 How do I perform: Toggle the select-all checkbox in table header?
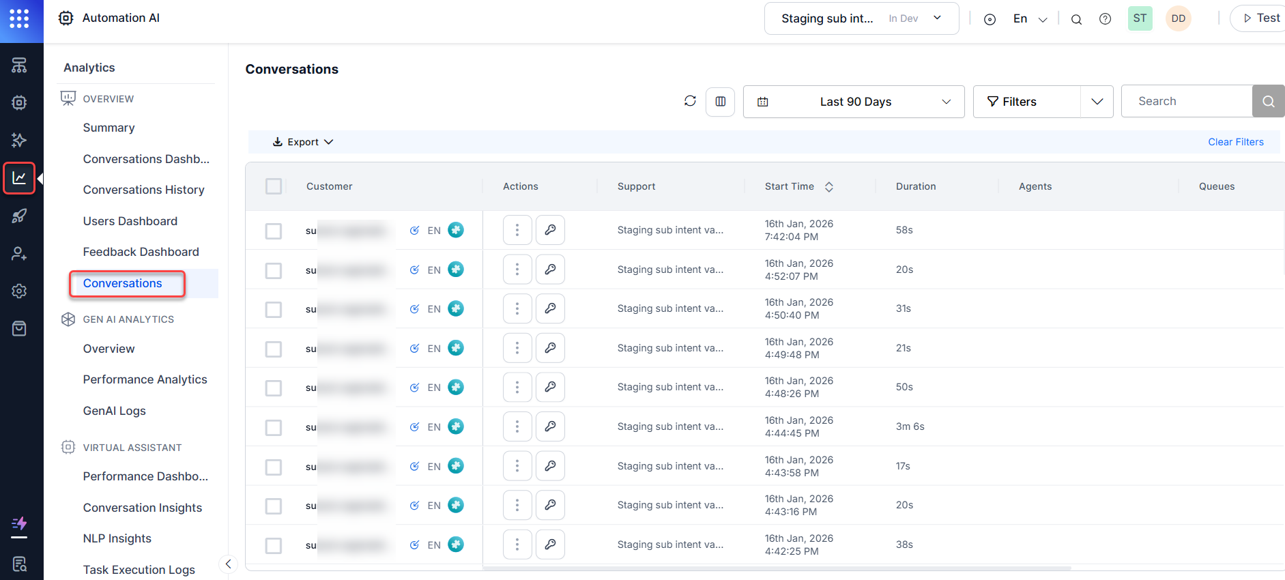click(x=274, y=186)
